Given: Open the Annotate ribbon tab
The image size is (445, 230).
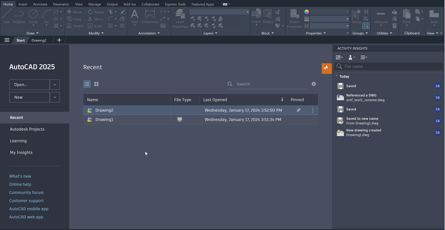Looking at the screenshot, I should click(40, 4).
